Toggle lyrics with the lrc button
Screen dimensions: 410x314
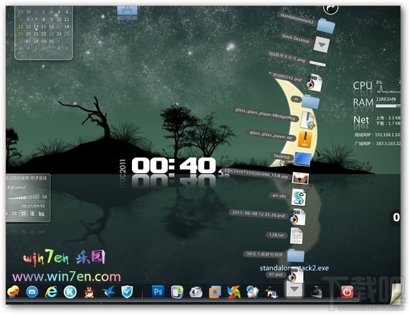pyautogui.click(x=42, y=214)
